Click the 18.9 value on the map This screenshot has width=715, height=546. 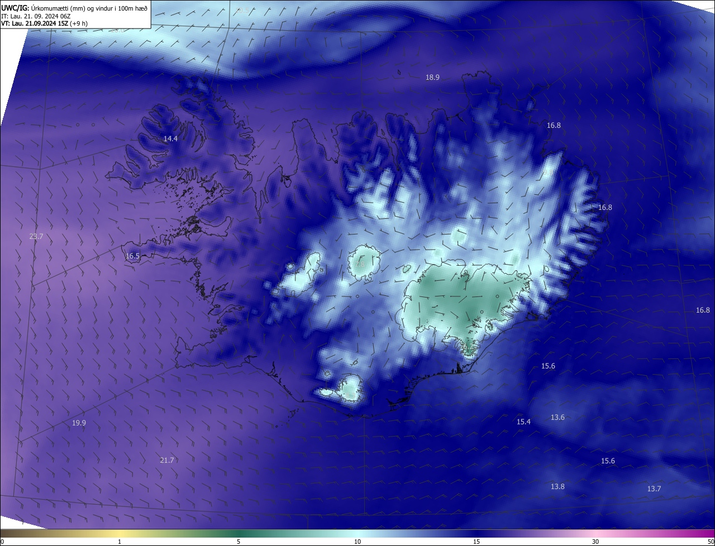(432, 78)
